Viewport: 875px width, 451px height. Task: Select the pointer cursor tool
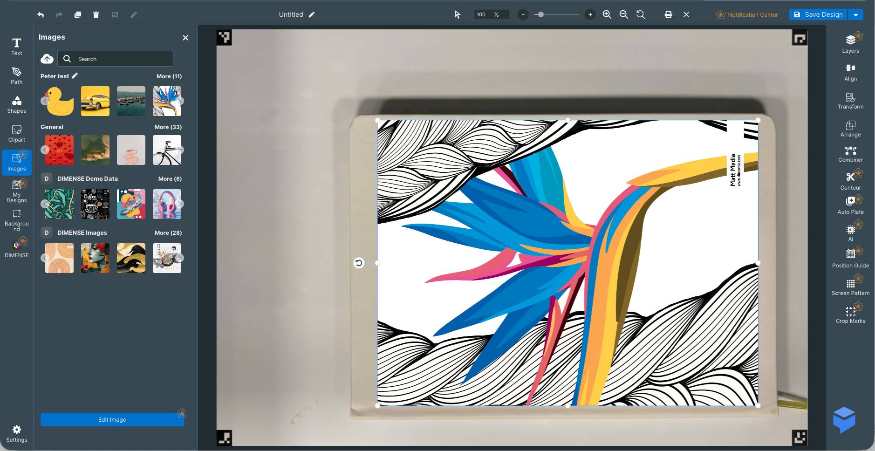pos(458,14)
